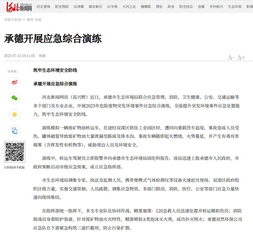Click the 承德市新闻 breadcrumb link

coord(12,20)
